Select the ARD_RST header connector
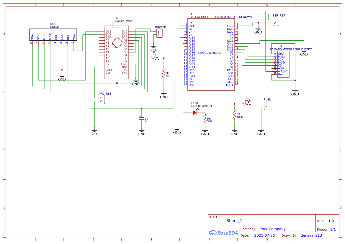The height and width of the screenshot is (244, 345). click(x=101, y=99)
